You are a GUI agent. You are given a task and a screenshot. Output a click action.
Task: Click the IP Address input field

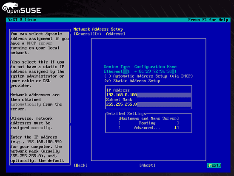pyautogui.click(x=148, y=95)
